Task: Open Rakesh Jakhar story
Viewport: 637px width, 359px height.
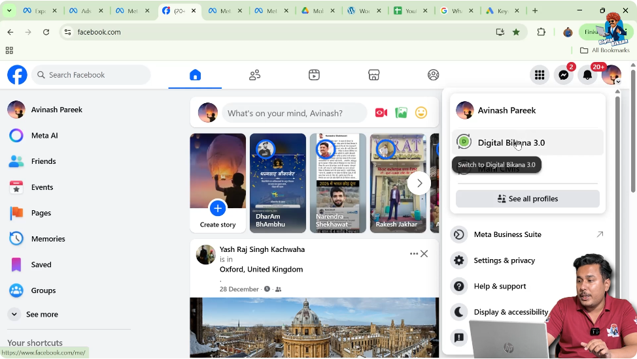Action: 398,183
